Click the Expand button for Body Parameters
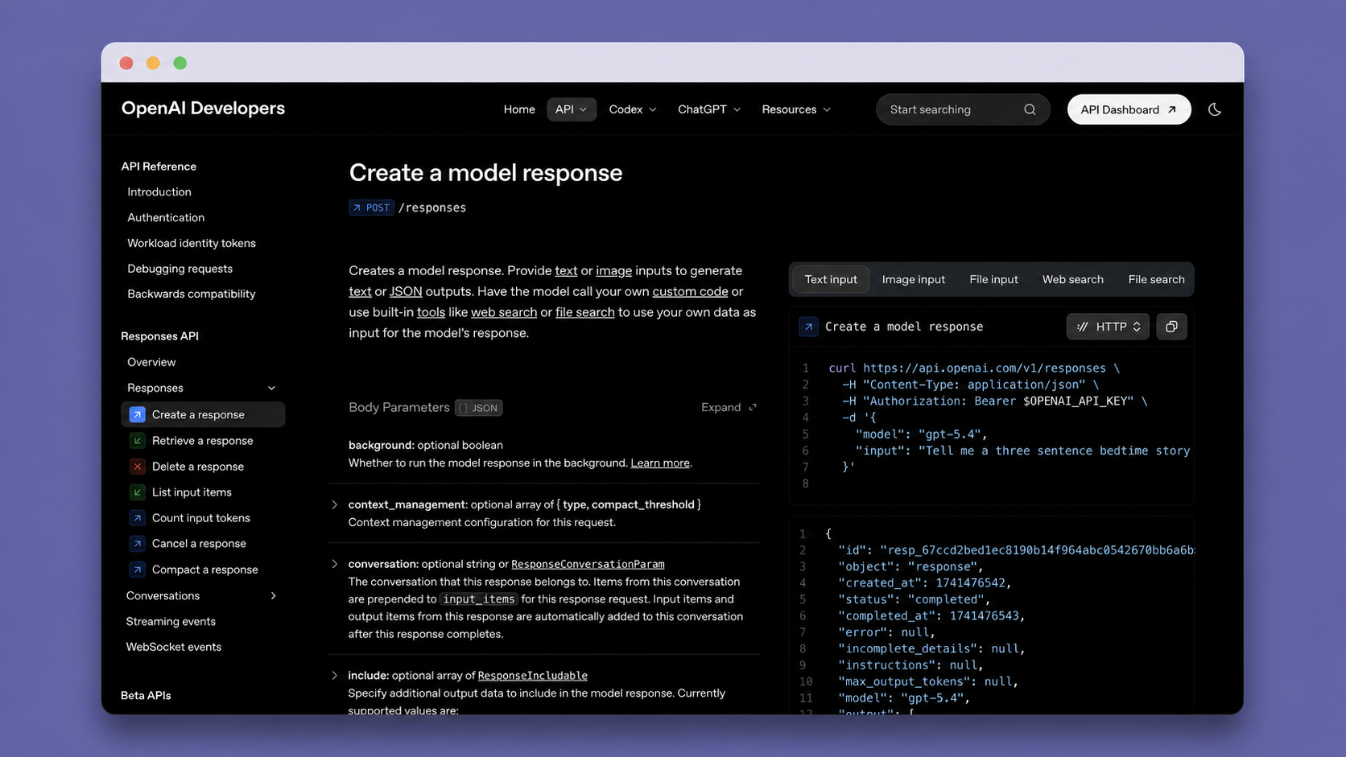Image resolution: width=1346 pixels, height=757 pixels. [729, 407]
